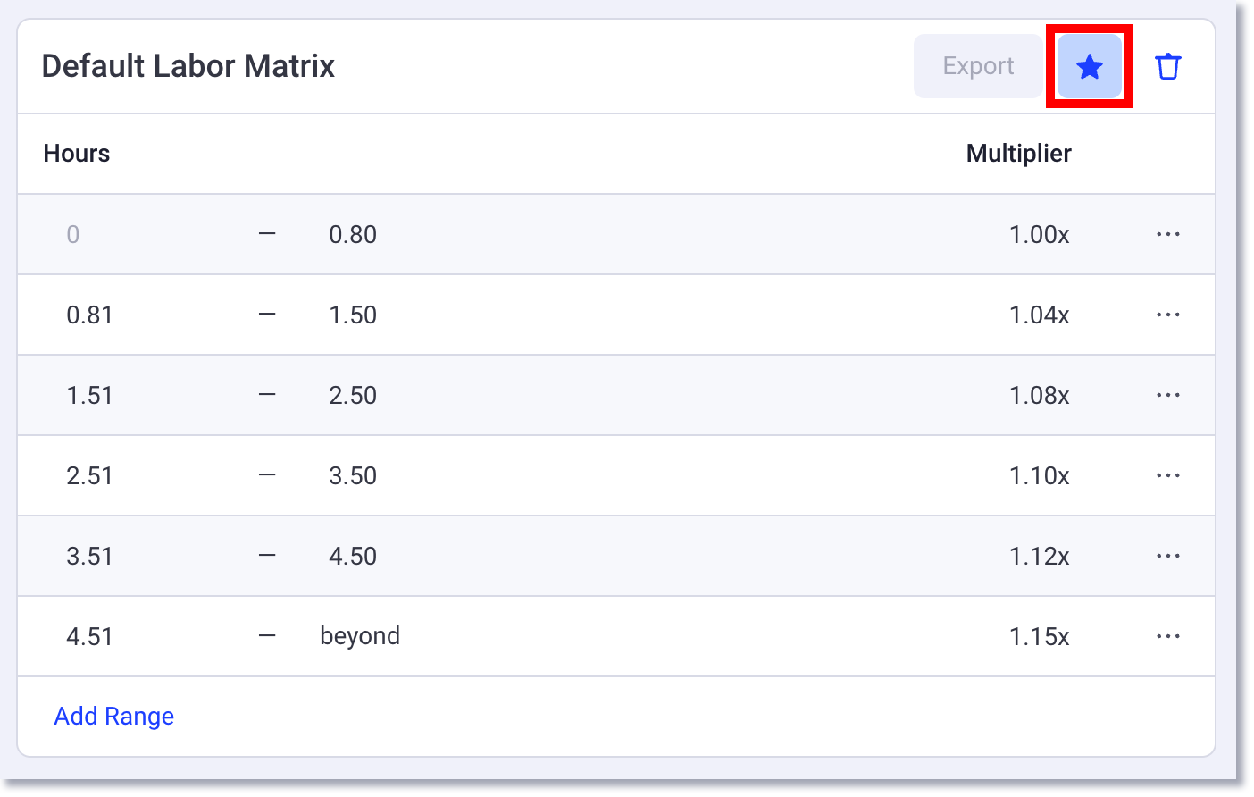Click the 3.51 lower bound field

tap(90, 556)
